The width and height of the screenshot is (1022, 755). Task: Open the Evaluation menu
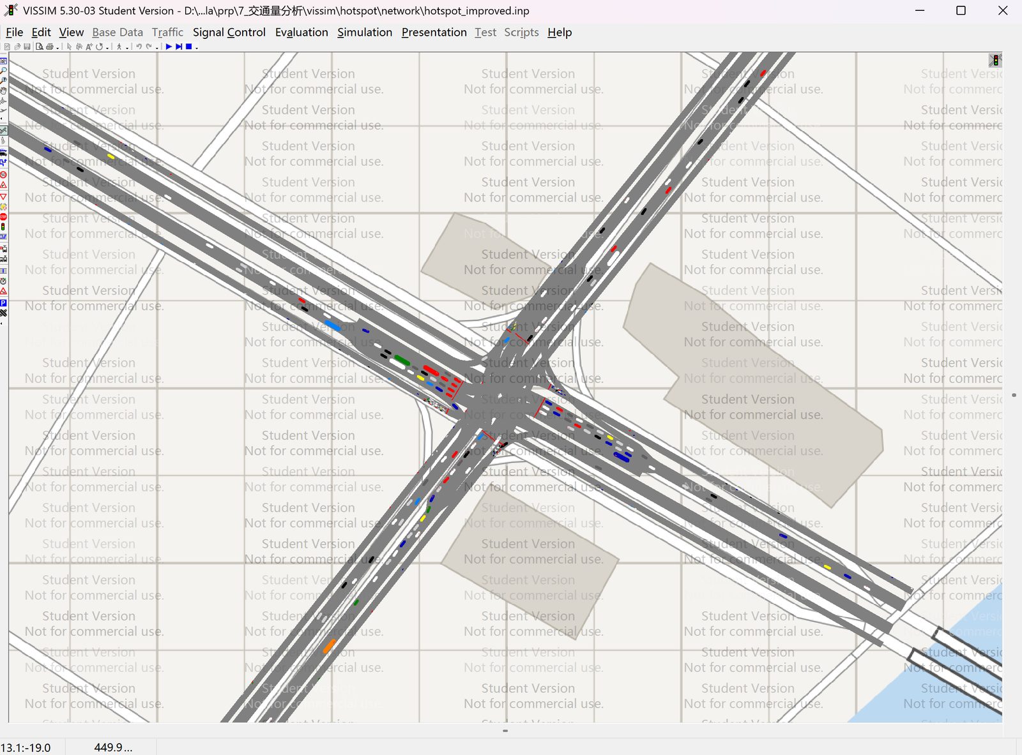pyautogui.click(x=301, y=33)
